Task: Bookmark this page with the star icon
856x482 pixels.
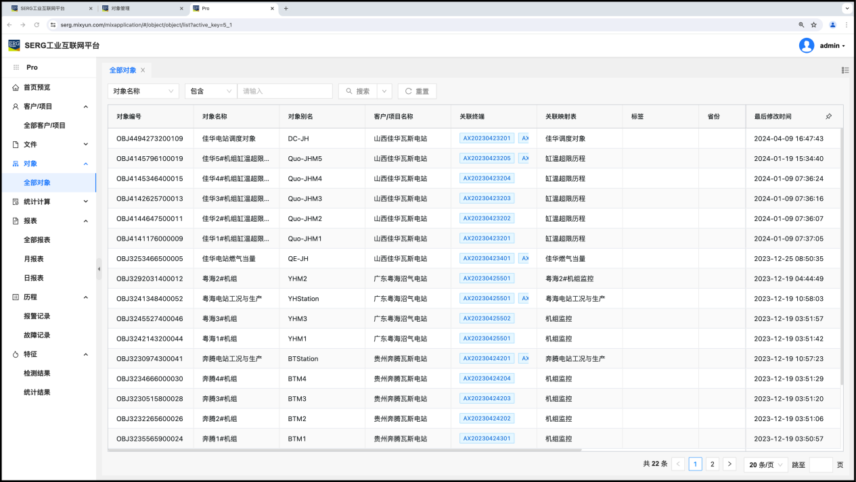Action: click(x=813, y=25)
